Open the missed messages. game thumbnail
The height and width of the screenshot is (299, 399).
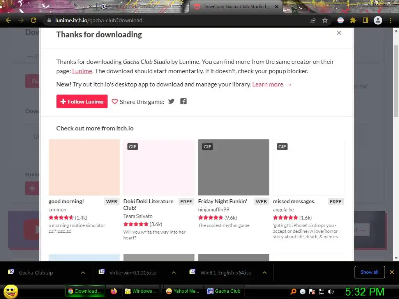pos(309,167)
